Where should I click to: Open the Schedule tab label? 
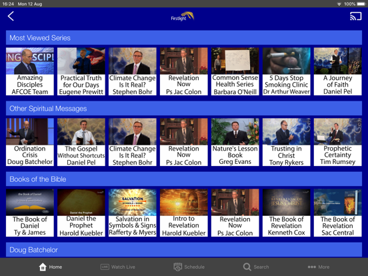(194, 267)
